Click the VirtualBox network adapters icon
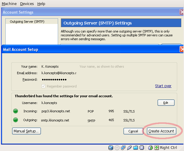 click(x=123, y=148)
